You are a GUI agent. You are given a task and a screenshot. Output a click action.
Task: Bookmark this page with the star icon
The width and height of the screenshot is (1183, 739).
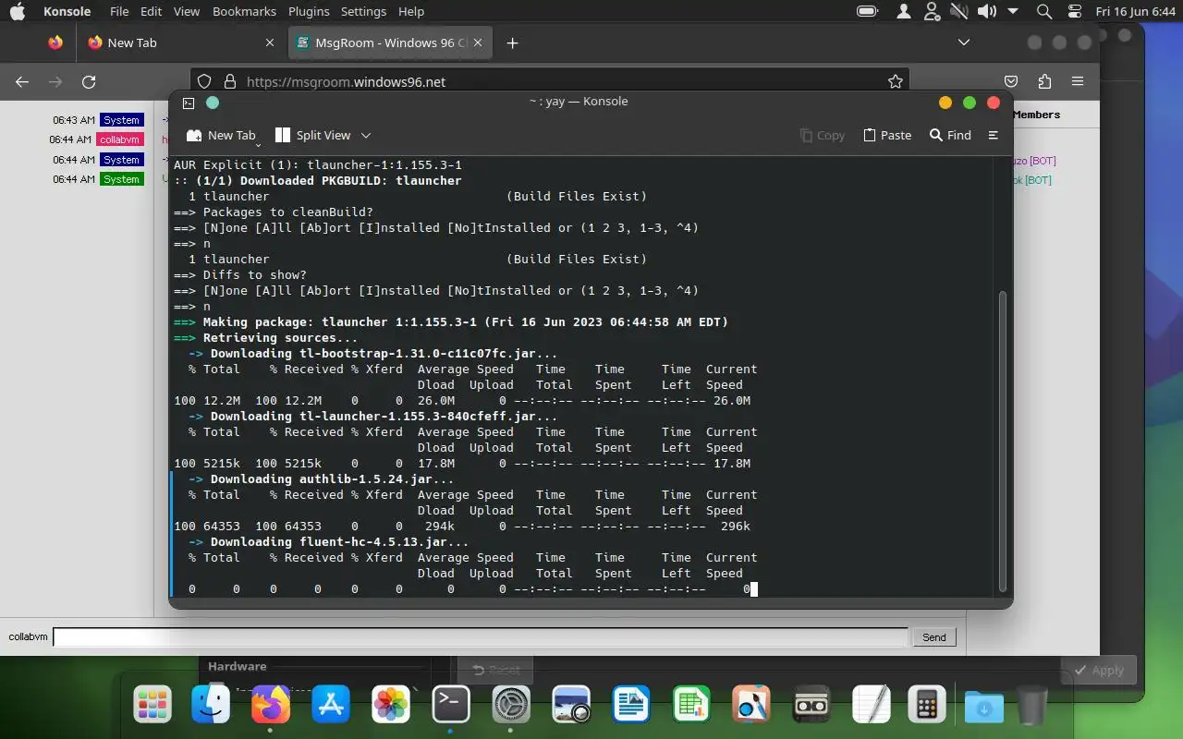click(895, 81)
